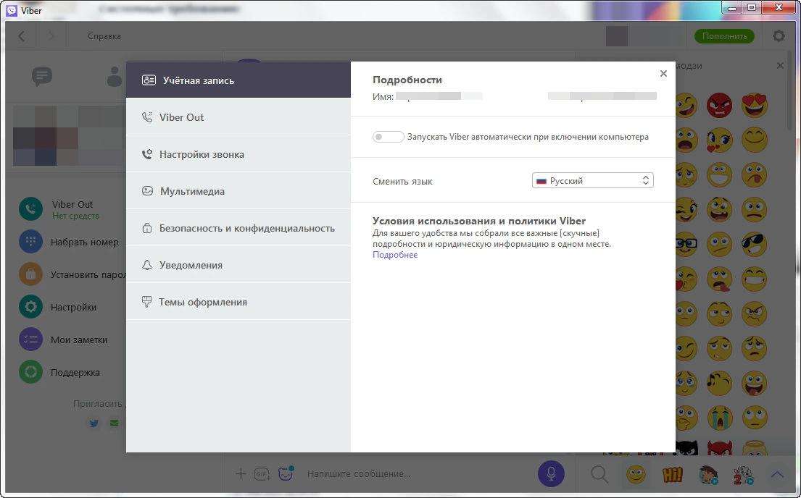Open Темы оформления section
Viewport: 801px width, 498px height.
[238, 302]
